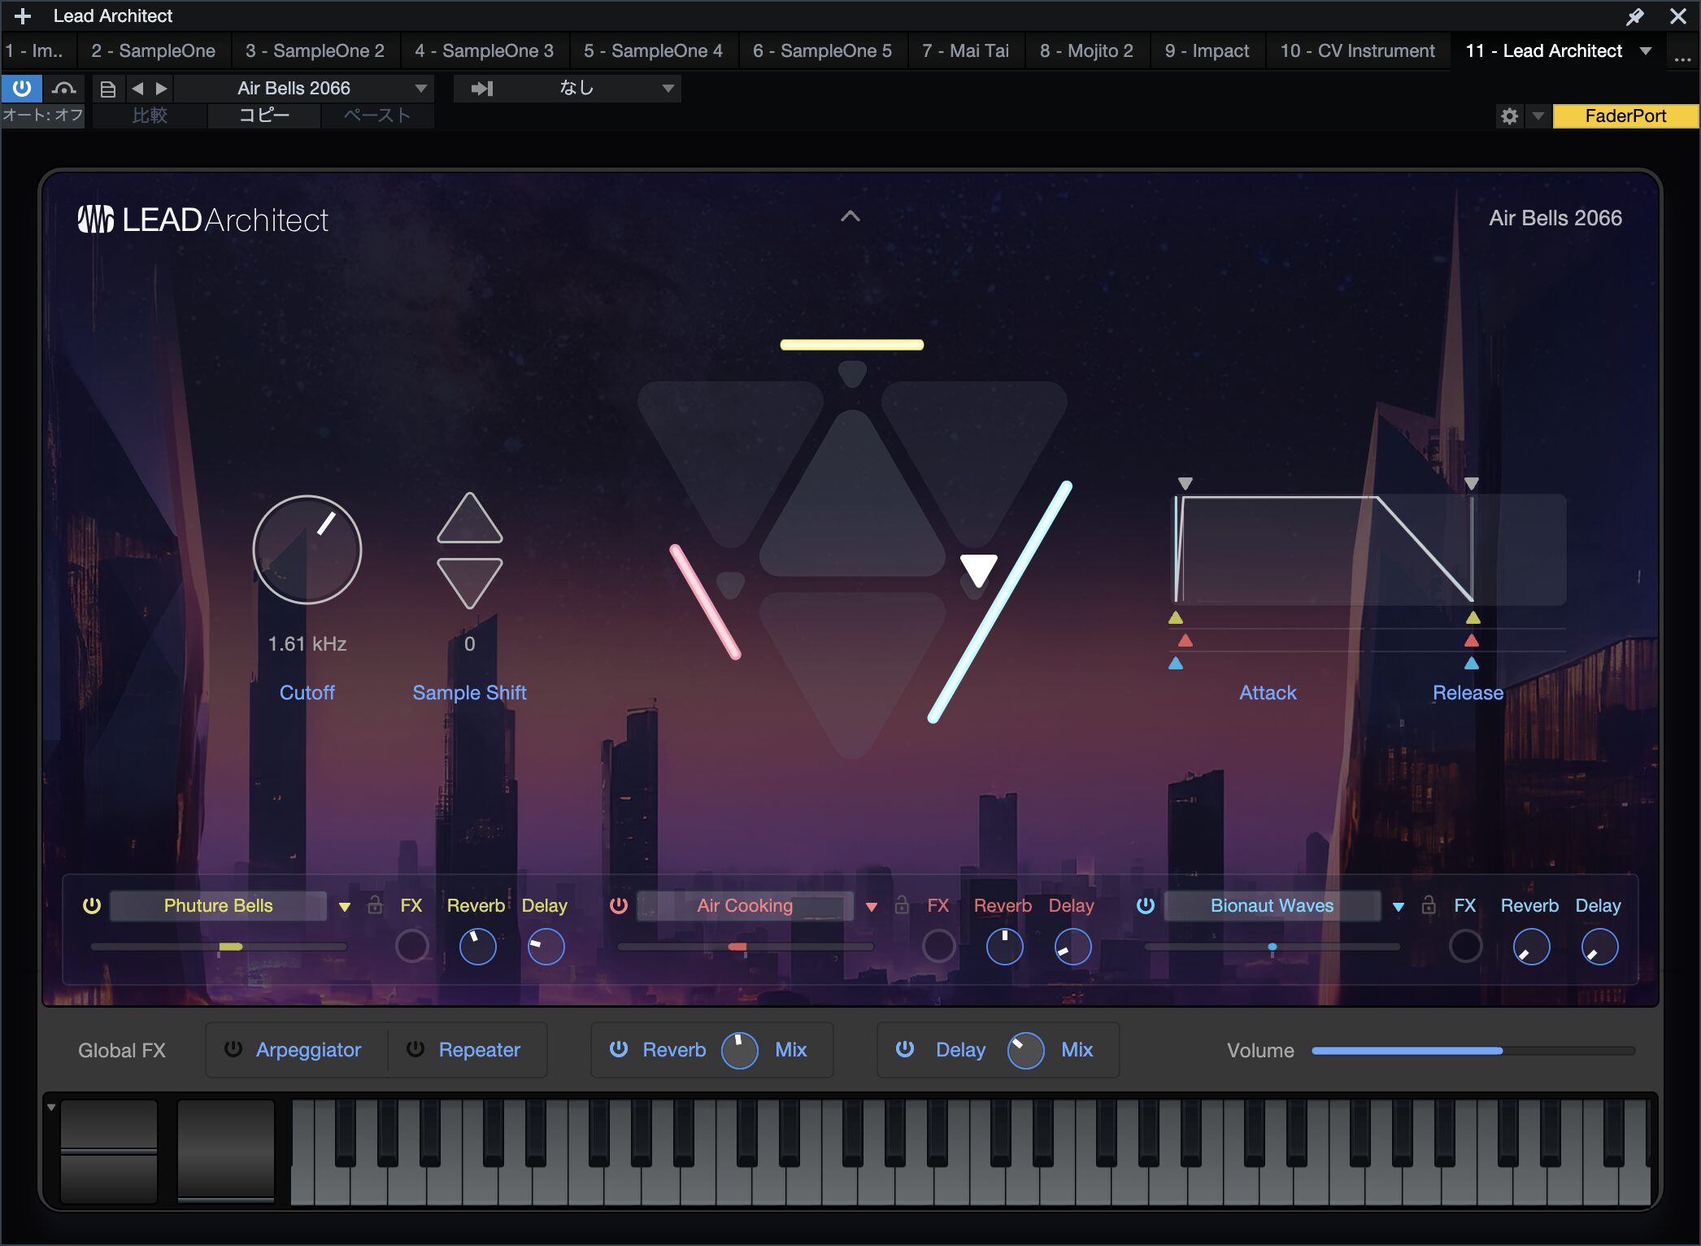Open the Phuture Bells sample dropdown arrow
Screen dimensions: 1701x1246
click(x=345, y=907)
